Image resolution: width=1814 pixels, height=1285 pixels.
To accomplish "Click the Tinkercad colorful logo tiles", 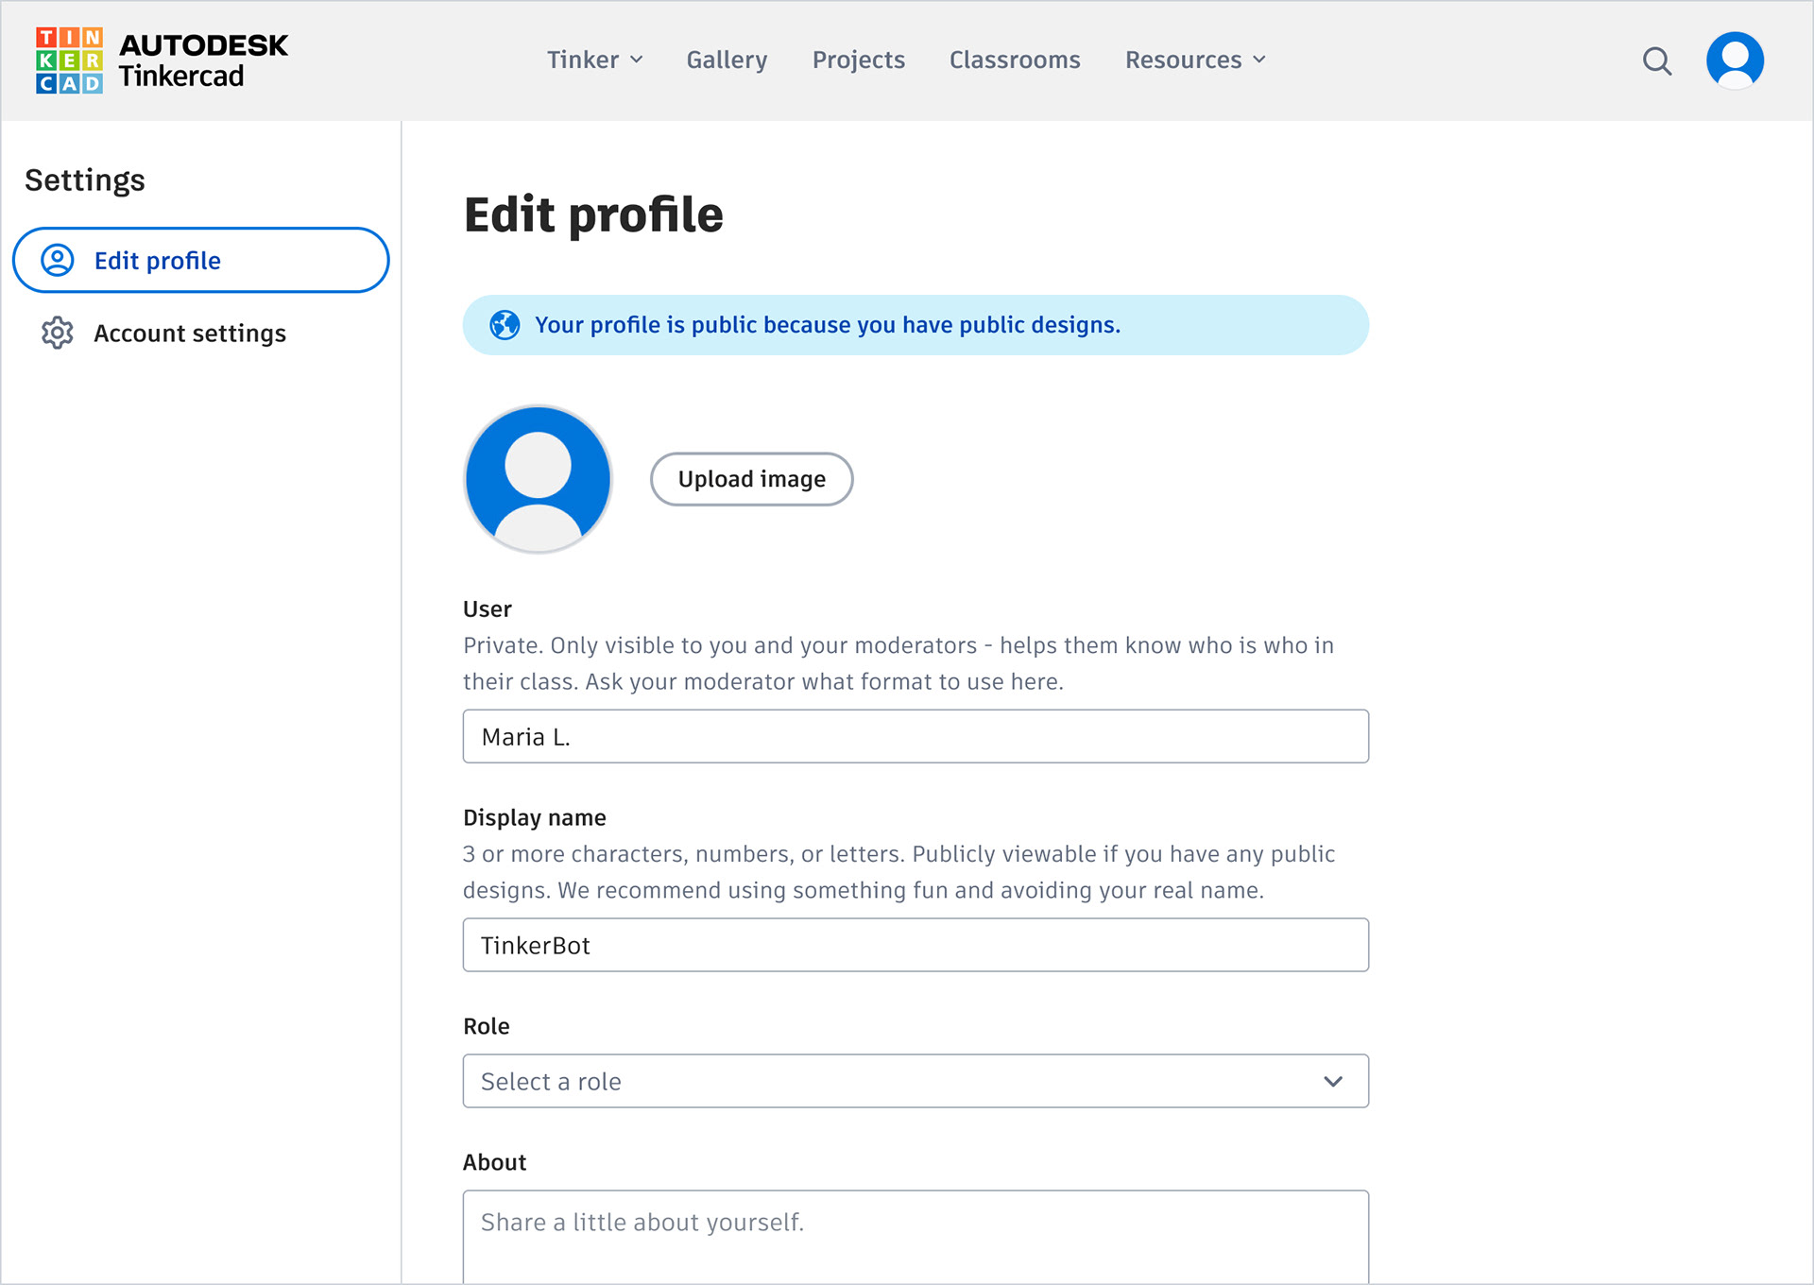I will pyautogui.click(x=69, y=60).
